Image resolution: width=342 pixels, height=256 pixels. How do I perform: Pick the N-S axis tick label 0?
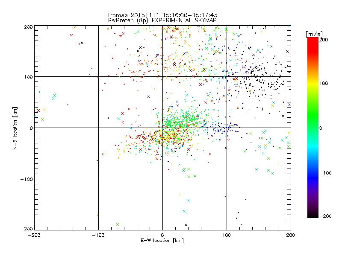click(x=31, y=128)
